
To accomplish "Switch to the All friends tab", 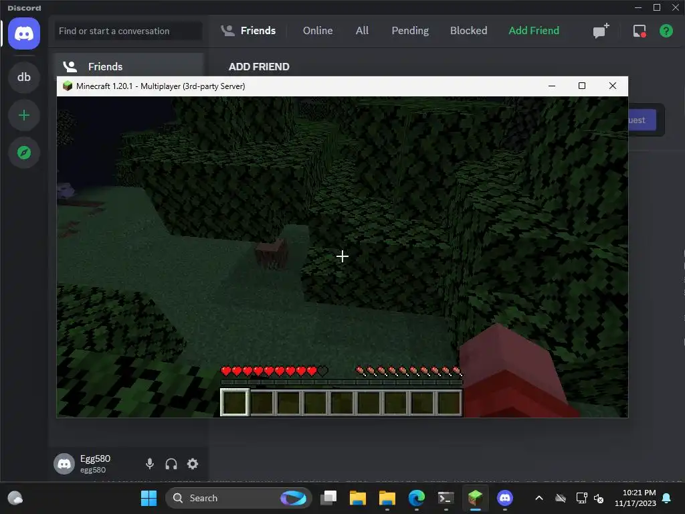I will pos(362,31).
